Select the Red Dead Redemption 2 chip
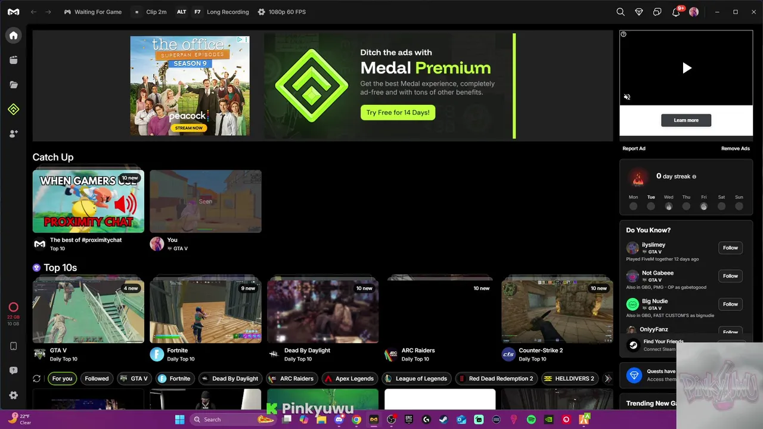The height and width of the screenshot is (429, 763). tap(496, 378)
